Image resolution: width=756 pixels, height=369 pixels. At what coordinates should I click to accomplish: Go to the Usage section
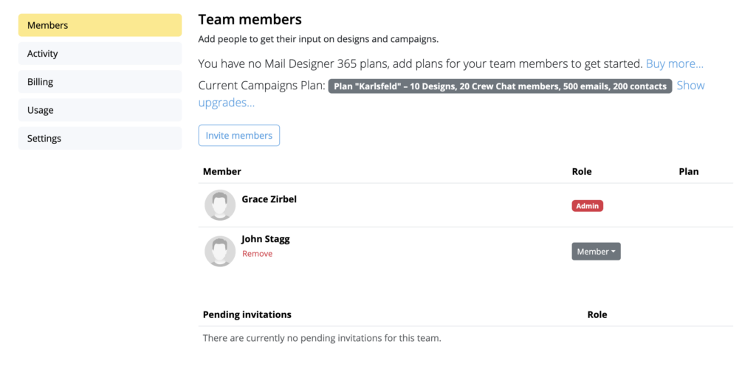(100, 110)
